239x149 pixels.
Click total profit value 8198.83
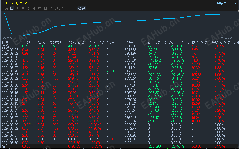(74, 146)
